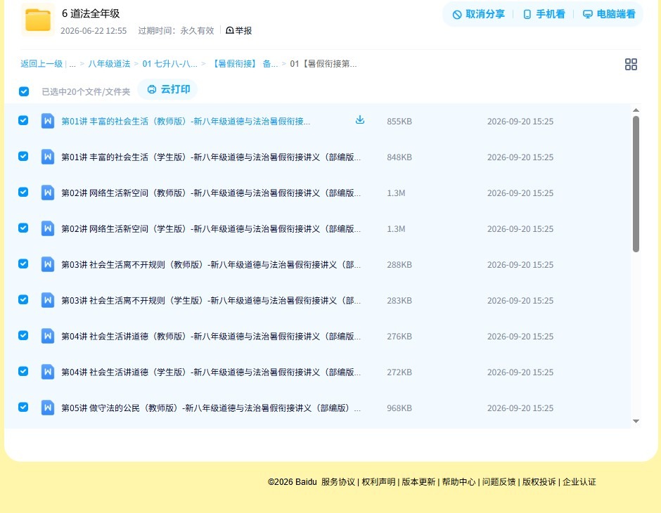Open 问题反馈 footer link
Image resolution: width=661 pixels, height=513 pixels.
tap(499, 482)
